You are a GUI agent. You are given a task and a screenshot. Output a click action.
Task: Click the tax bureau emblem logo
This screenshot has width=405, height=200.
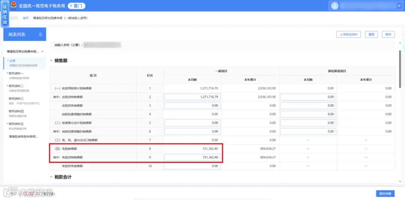pos(14,6)
